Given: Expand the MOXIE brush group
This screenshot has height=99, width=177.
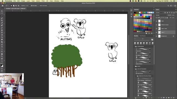Looking at the screenshot, I should coord(134,66).
